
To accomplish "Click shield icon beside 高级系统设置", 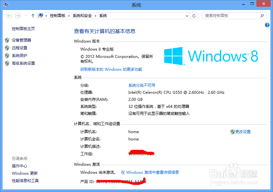I will point(7,63).
